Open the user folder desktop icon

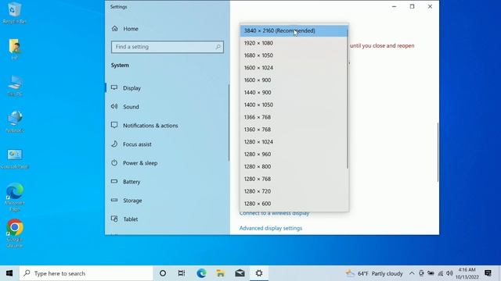click(14, 49)
